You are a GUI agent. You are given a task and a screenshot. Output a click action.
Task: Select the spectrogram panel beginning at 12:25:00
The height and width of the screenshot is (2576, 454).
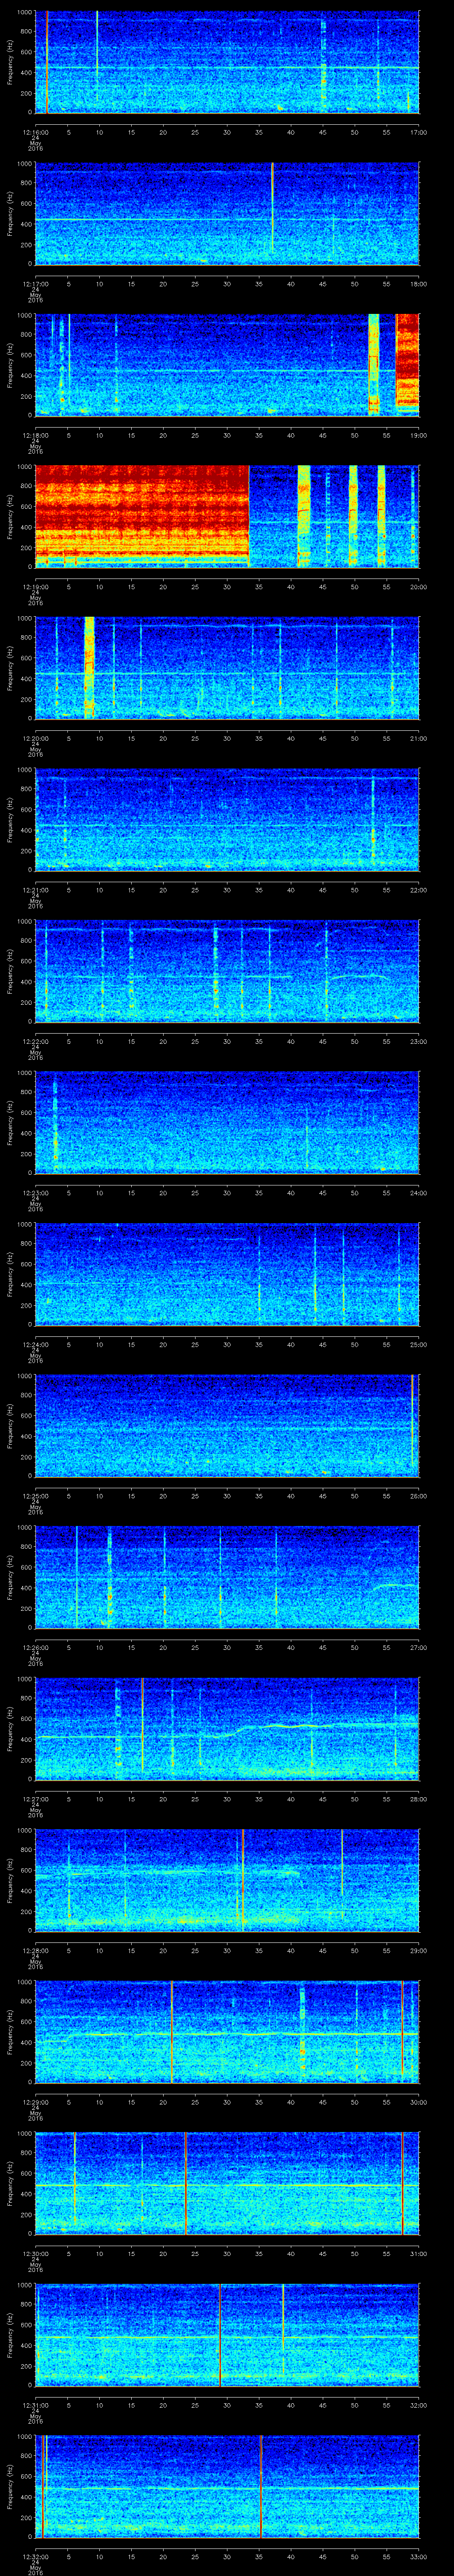click(x=227, y=1426)
